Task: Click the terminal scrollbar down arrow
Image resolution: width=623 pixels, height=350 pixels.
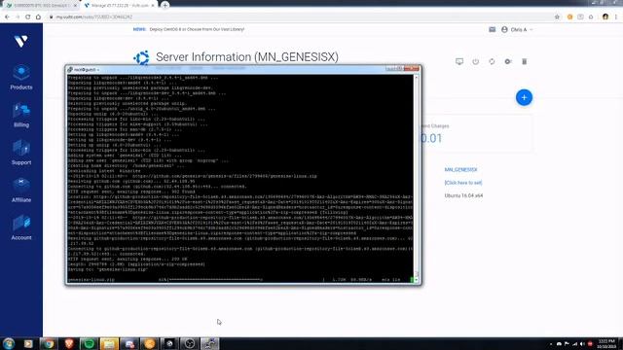Action: (417, 280)
